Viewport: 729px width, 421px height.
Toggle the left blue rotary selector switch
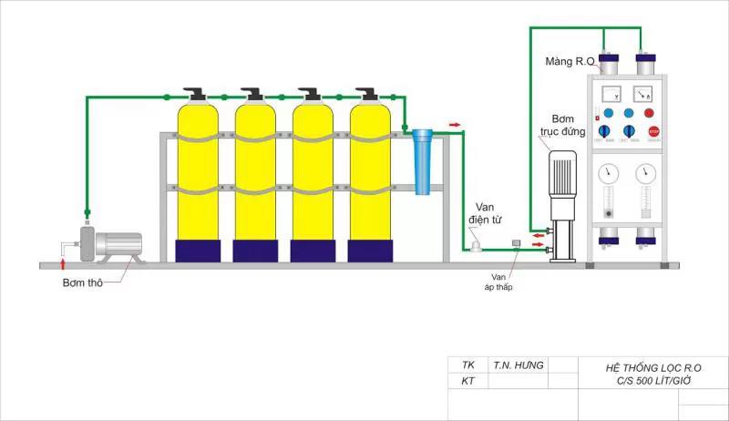click(x=602, y=131)
